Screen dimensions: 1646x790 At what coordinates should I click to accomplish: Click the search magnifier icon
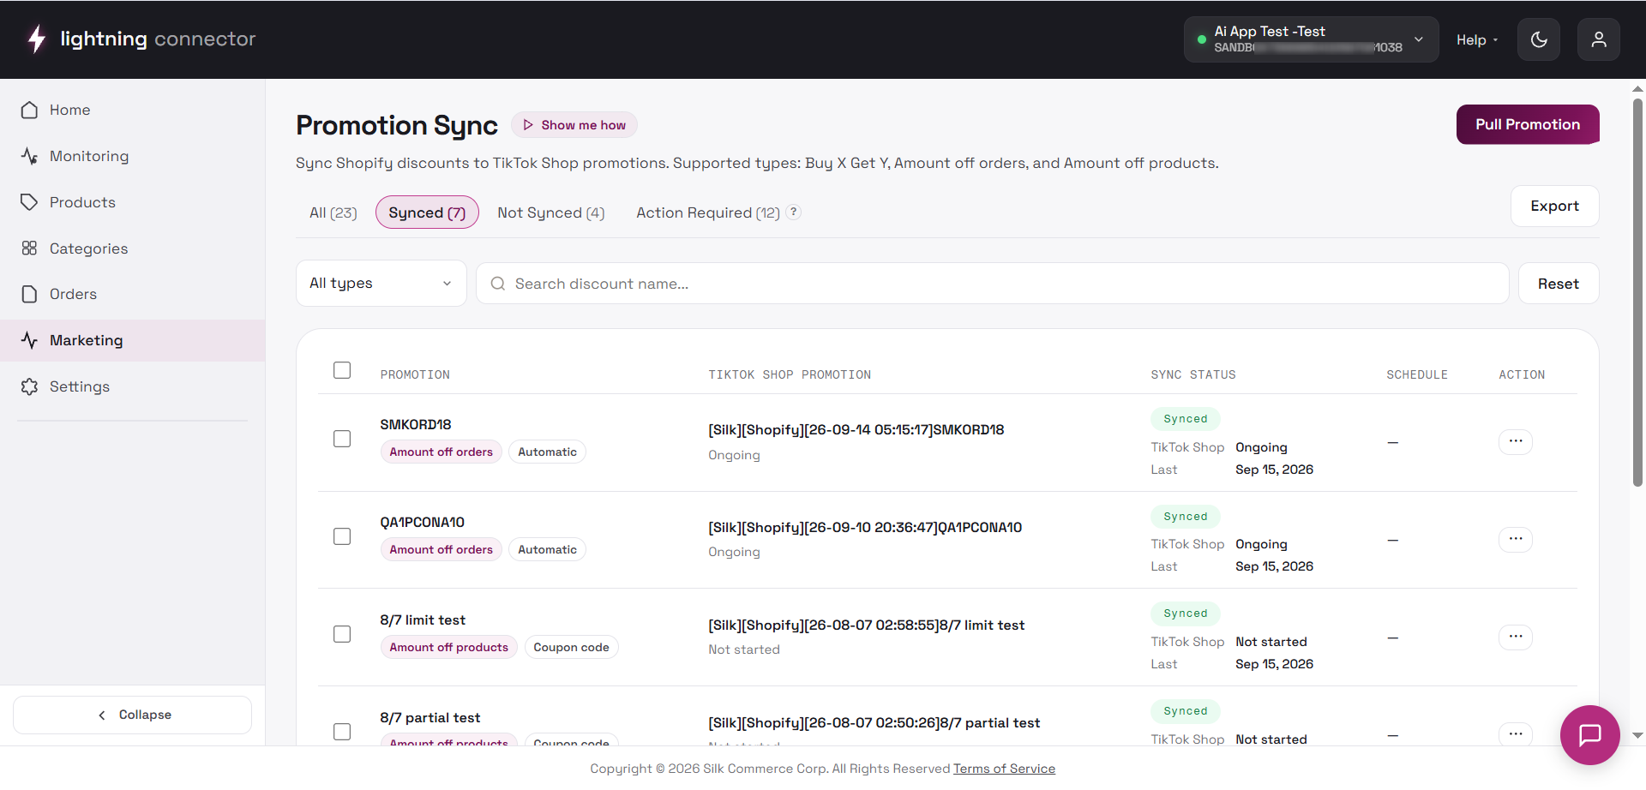(497, 284)
